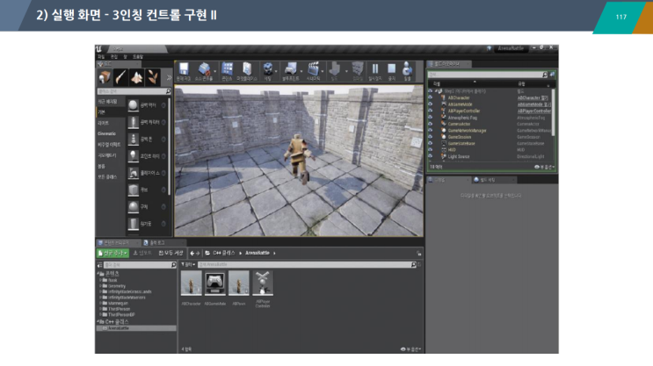The width and height of the screenshot is (653, 366).
Task: Open the ABGameMode edit link
Action: (x=533, y=104)
